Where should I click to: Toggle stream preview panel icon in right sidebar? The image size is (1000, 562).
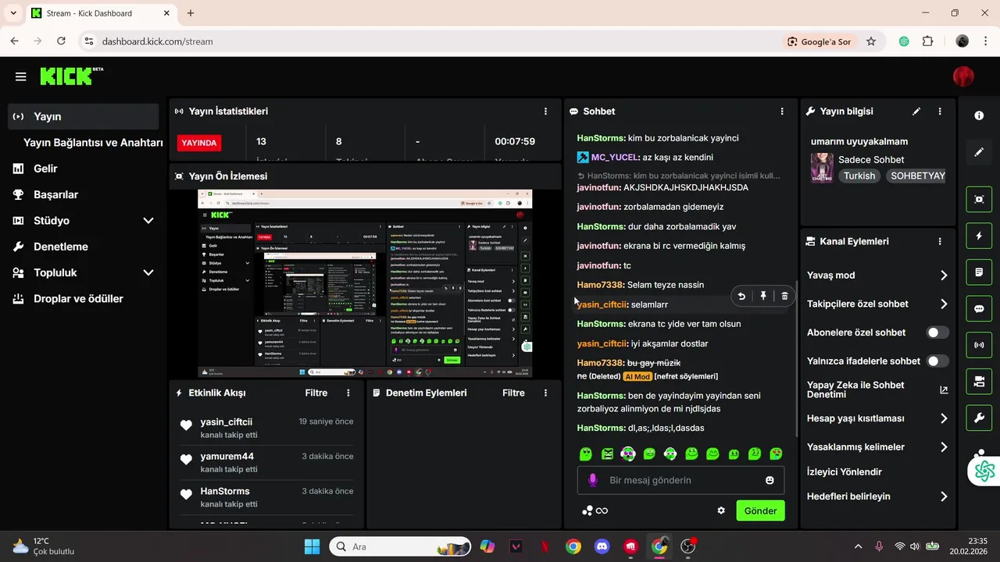coord(979,199)
